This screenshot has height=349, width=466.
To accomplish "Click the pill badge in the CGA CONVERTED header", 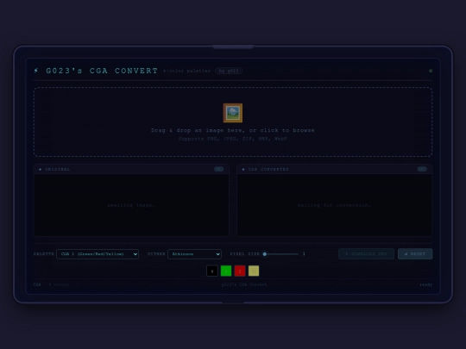I will (x=422, y=169).
